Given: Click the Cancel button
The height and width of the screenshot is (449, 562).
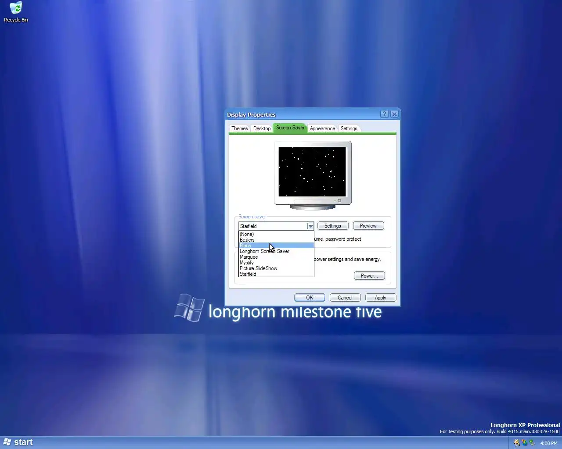Looking at the screenshot, I should pyautogui.click(x=345, y=298).
